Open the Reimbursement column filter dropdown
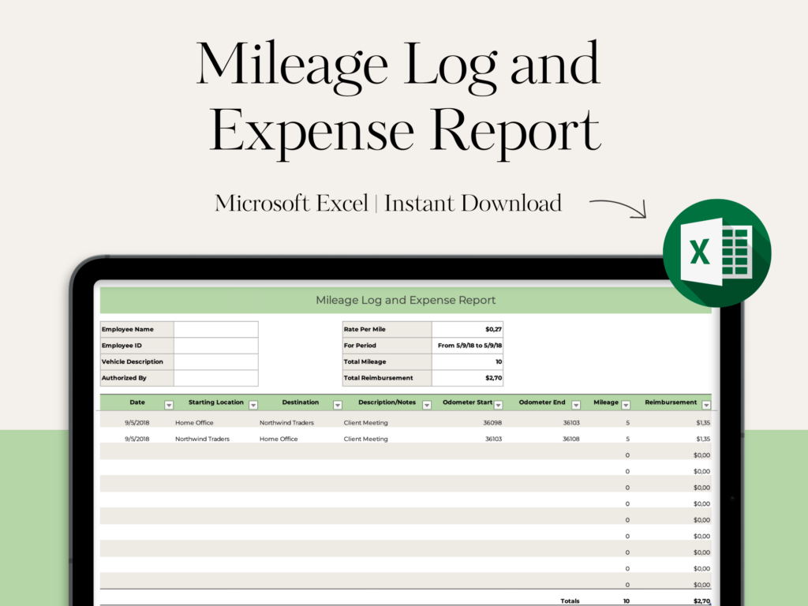Viewport: 808px width, 606px height. [706, 405]
